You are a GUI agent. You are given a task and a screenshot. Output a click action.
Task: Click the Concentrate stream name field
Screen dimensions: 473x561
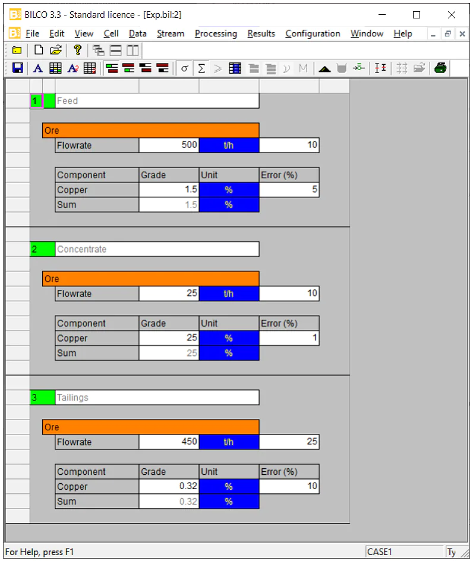click(x=157, y=249)
